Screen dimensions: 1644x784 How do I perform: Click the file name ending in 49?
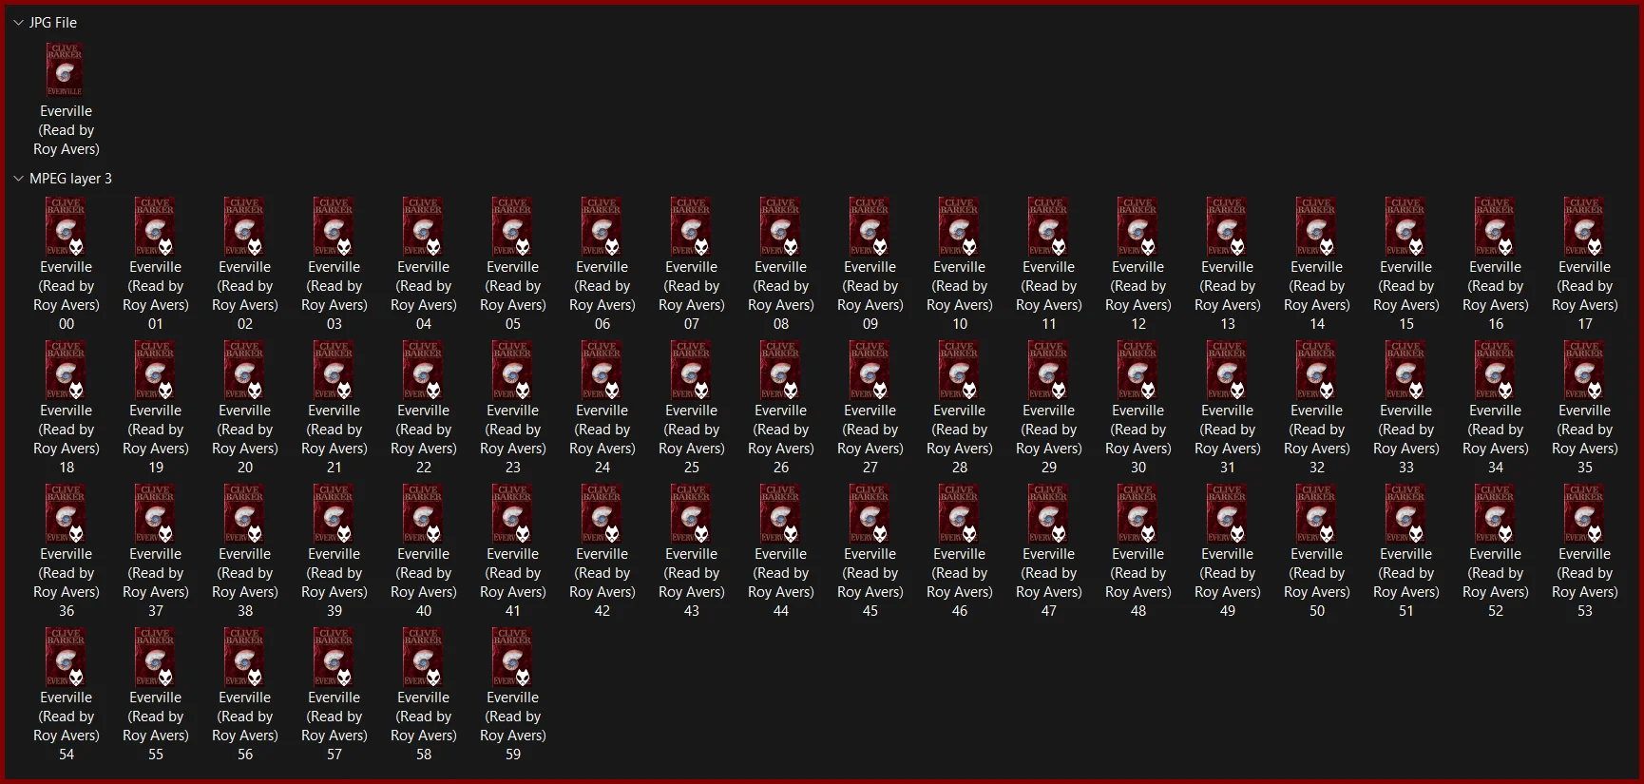pyautogui.click(x=1227, y=583)
